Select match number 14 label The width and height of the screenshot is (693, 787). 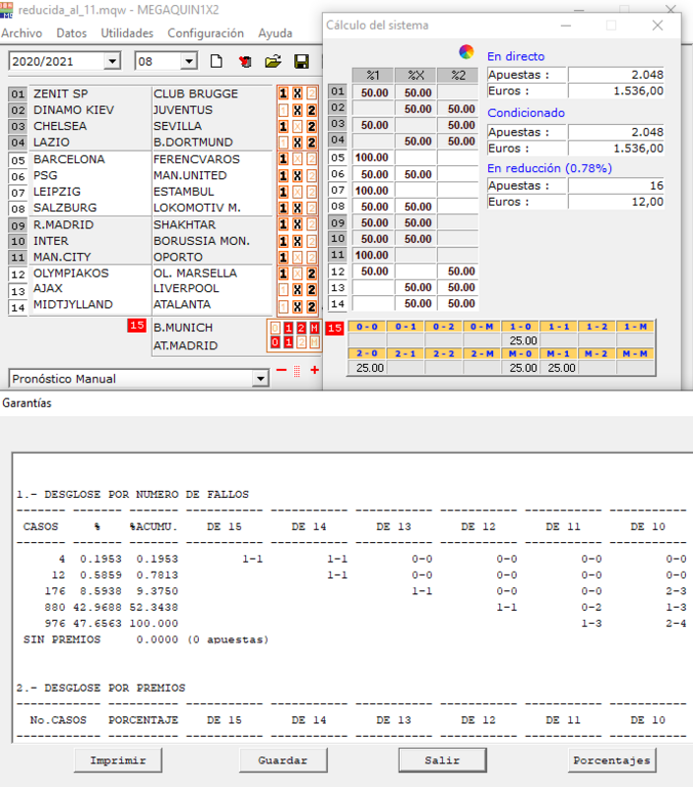click(18, 307)
